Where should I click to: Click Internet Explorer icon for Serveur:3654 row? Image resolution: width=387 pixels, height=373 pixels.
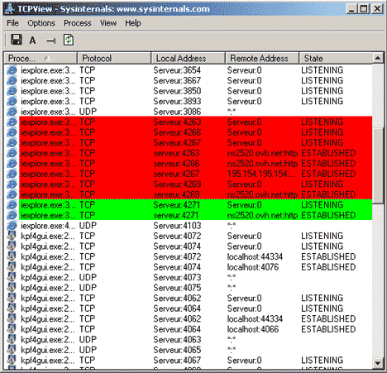tap(12, 70)
